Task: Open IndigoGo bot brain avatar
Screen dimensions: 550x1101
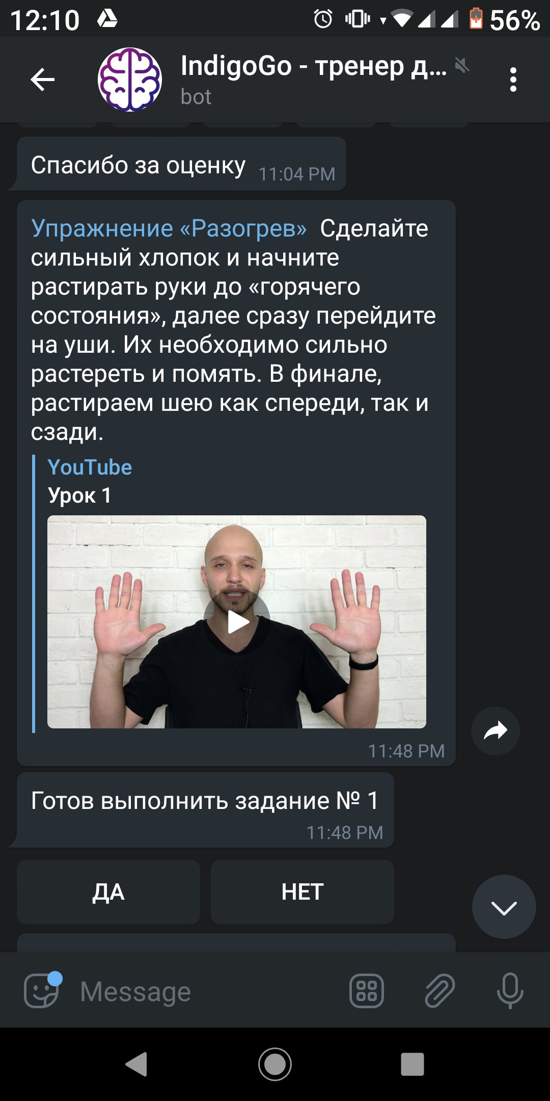Action: pos(130,80)
